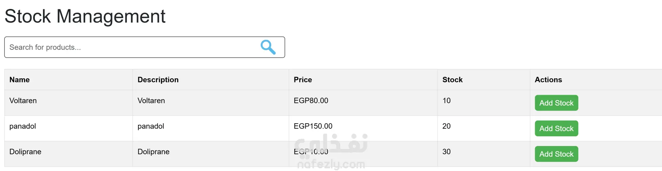662x171 pixels.
Task: Click the panadol description cell
Action: 151,126
